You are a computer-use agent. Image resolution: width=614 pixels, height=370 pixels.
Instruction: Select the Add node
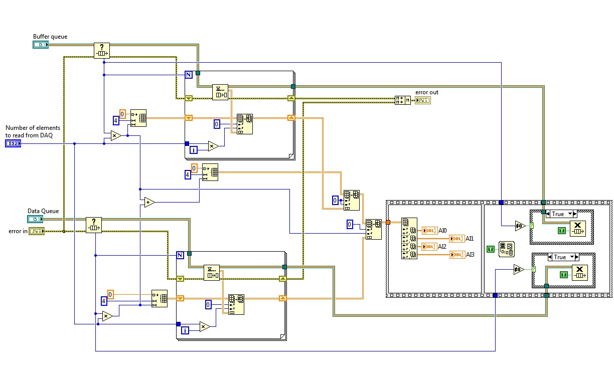point(149,203)
